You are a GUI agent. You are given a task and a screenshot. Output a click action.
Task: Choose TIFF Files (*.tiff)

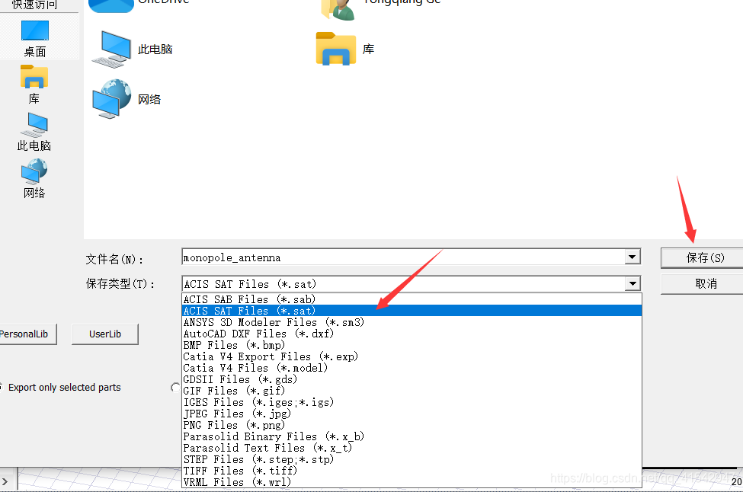point(412,471)
